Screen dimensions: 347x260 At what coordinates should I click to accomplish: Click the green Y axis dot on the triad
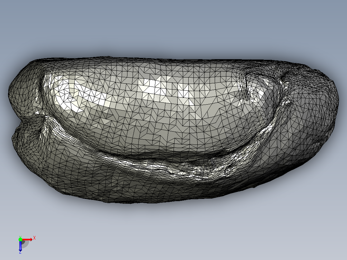coord(20,239)
